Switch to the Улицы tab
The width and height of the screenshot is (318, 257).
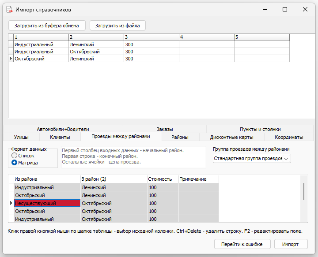(x=21, y=137)
